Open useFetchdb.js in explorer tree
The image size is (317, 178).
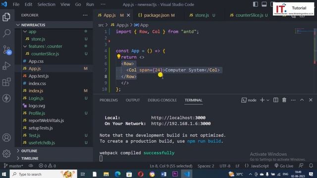click(x=54, y=143)
